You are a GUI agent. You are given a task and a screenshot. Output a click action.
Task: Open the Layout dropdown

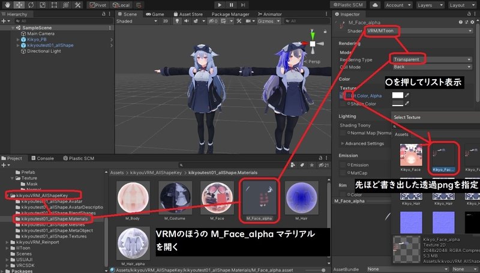[462, 5]
